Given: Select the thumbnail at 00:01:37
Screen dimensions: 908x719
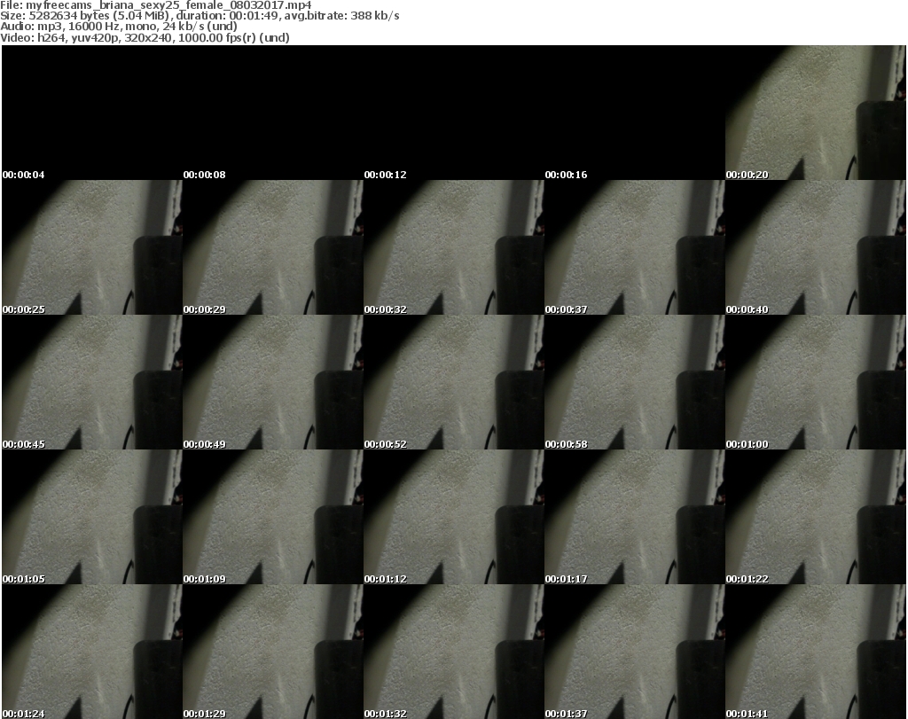Looking at the screenshot, I should (635, 652).
